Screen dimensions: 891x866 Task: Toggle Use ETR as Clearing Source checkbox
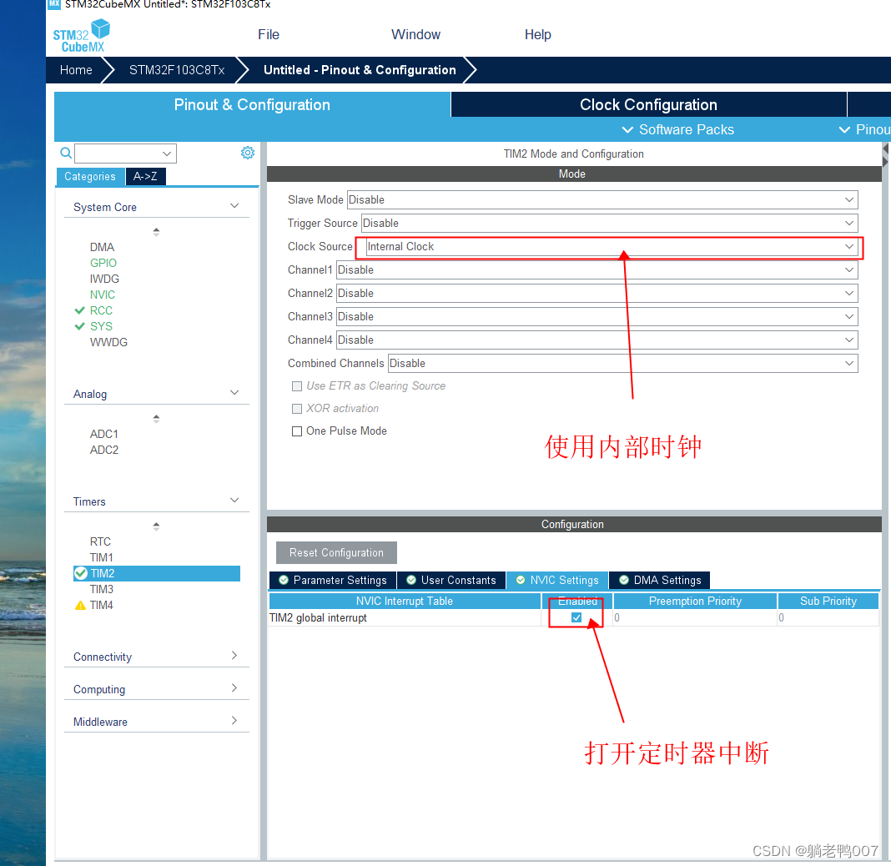point(297,385)
